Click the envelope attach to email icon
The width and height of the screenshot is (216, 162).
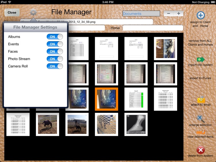(x=201, y=100)
